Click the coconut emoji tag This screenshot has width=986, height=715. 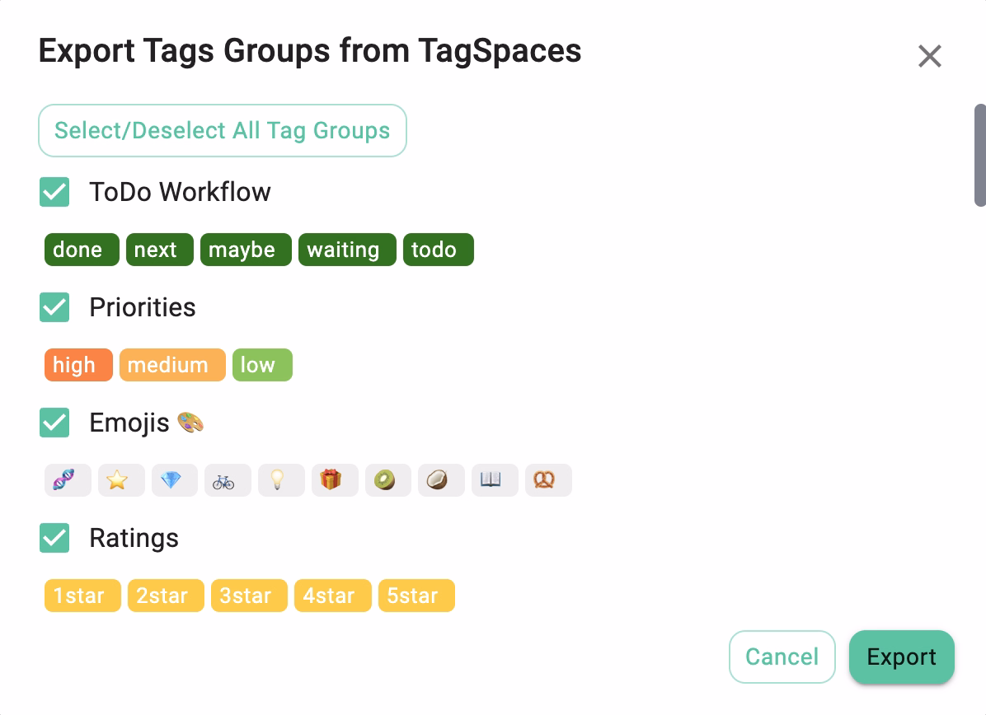tap(441, 480)
